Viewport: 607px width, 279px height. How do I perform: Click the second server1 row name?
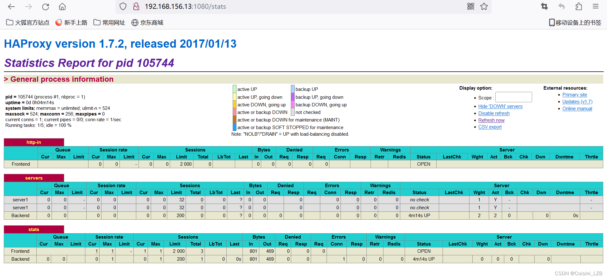[x=20, y=208]
